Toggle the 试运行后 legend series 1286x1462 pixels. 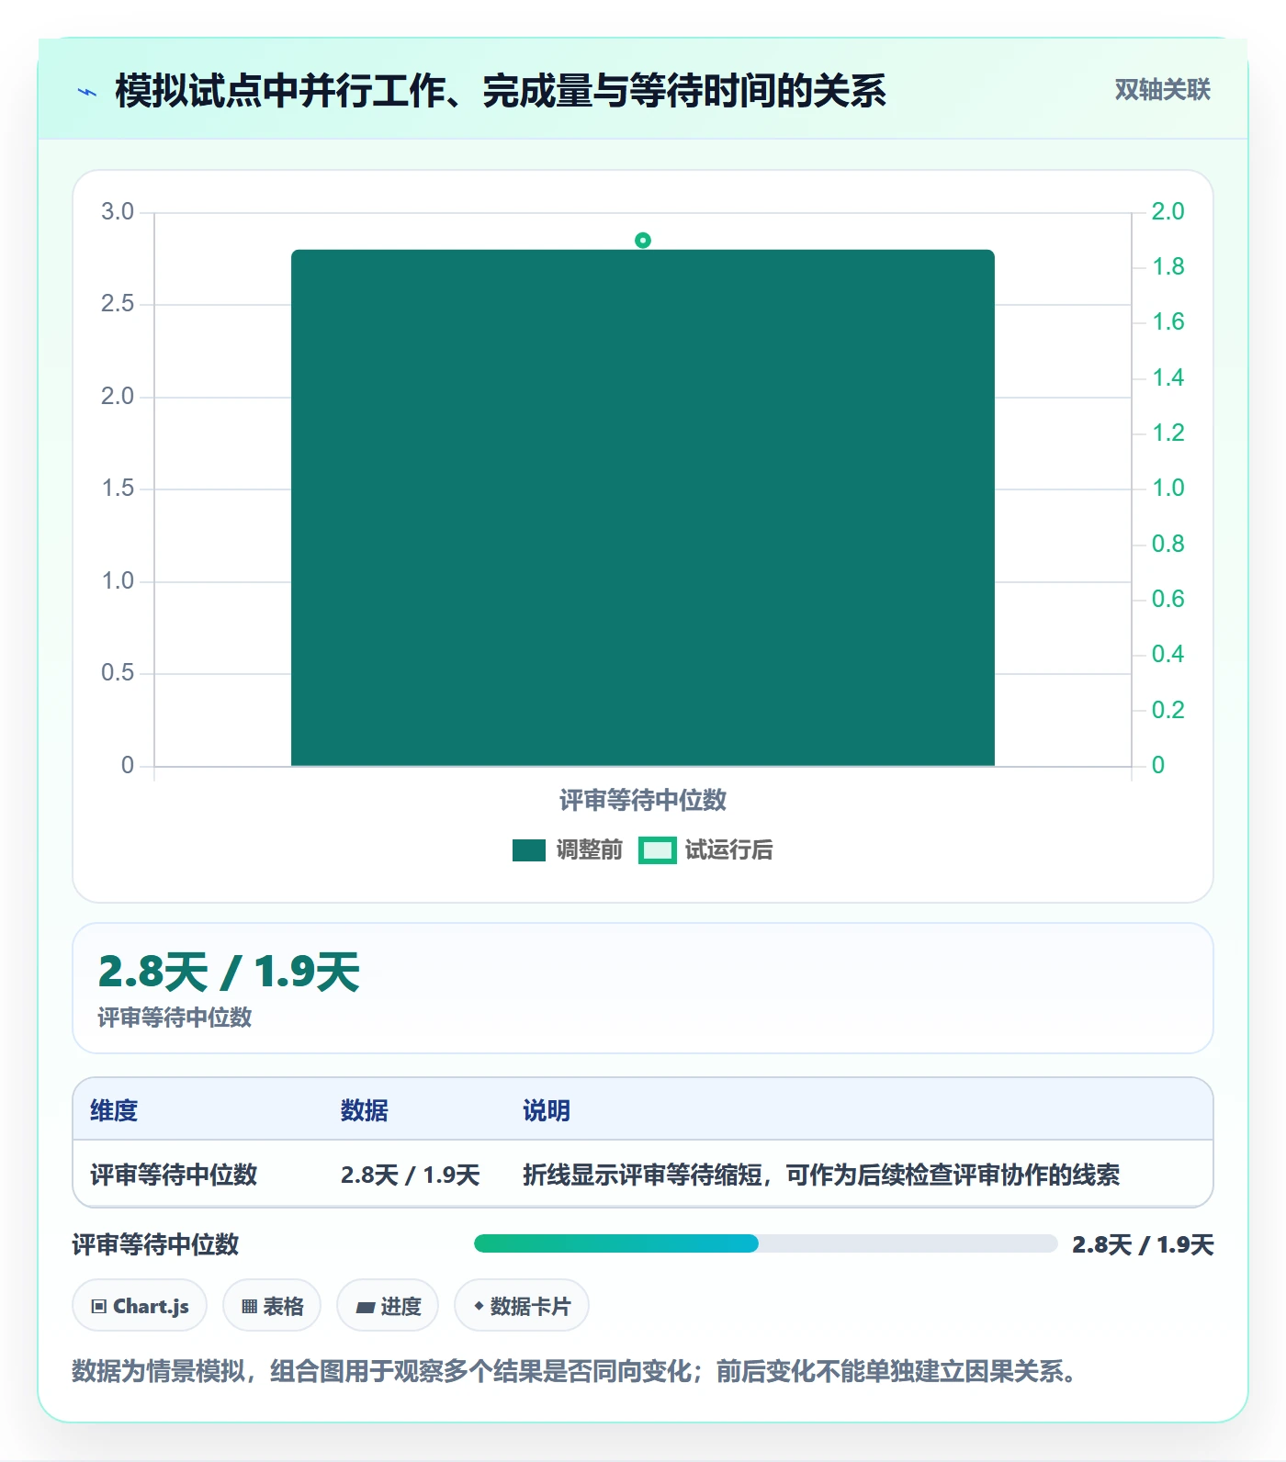click(x=705, y=849)
